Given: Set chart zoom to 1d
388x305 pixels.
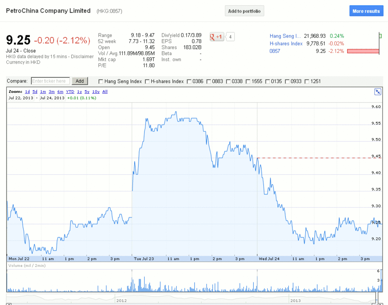Looking at the screenshot, I should 27,91.
